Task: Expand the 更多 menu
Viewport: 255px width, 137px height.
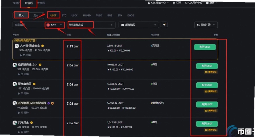Action: [x=217, y=3]
